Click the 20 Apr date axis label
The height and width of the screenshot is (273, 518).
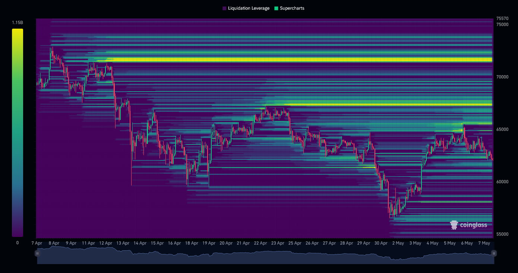(226, 243)
